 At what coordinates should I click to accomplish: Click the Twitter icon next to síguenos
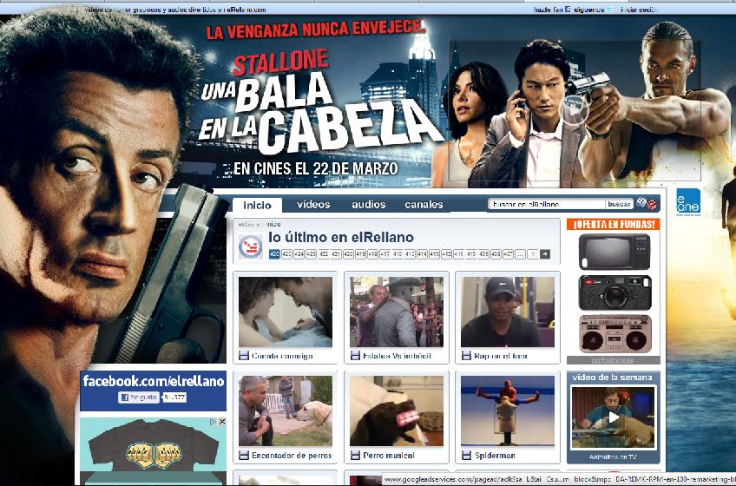click(x=609, y=9)
